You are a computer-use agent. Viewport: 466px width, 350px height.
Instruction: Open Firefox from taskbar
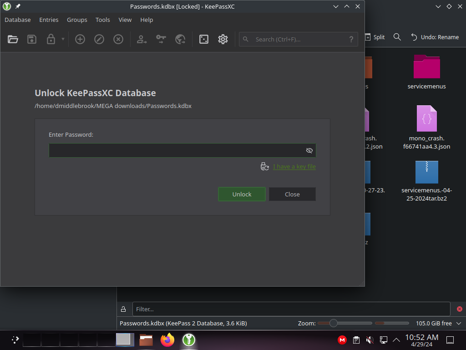[167, 340]
